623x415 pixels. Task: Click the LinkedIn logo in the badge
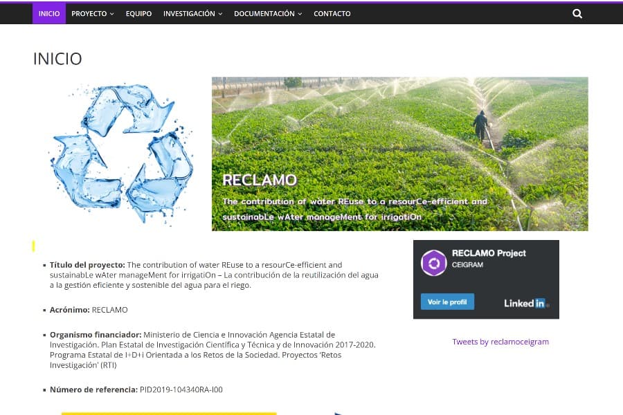527,304
